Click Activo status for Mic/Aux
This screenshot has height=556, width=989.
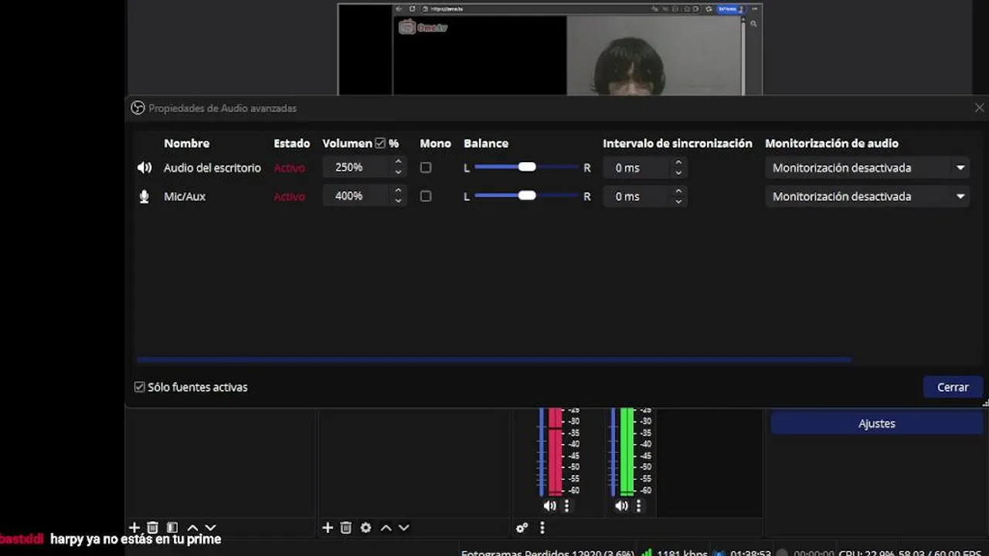(x=290, y=196)
